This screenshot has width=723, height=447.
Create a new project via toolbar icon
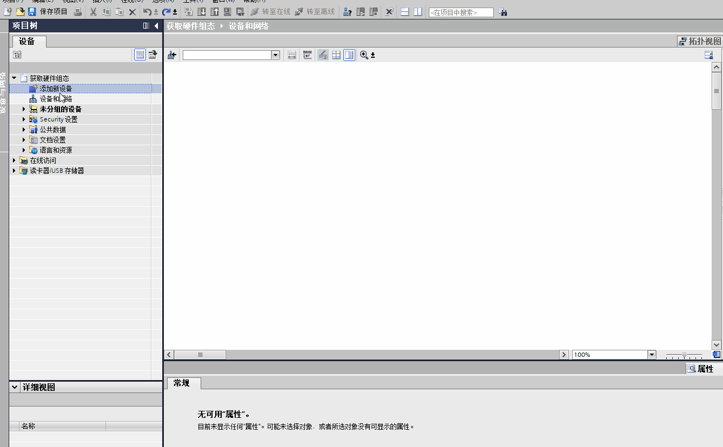[x=8, y=11]
